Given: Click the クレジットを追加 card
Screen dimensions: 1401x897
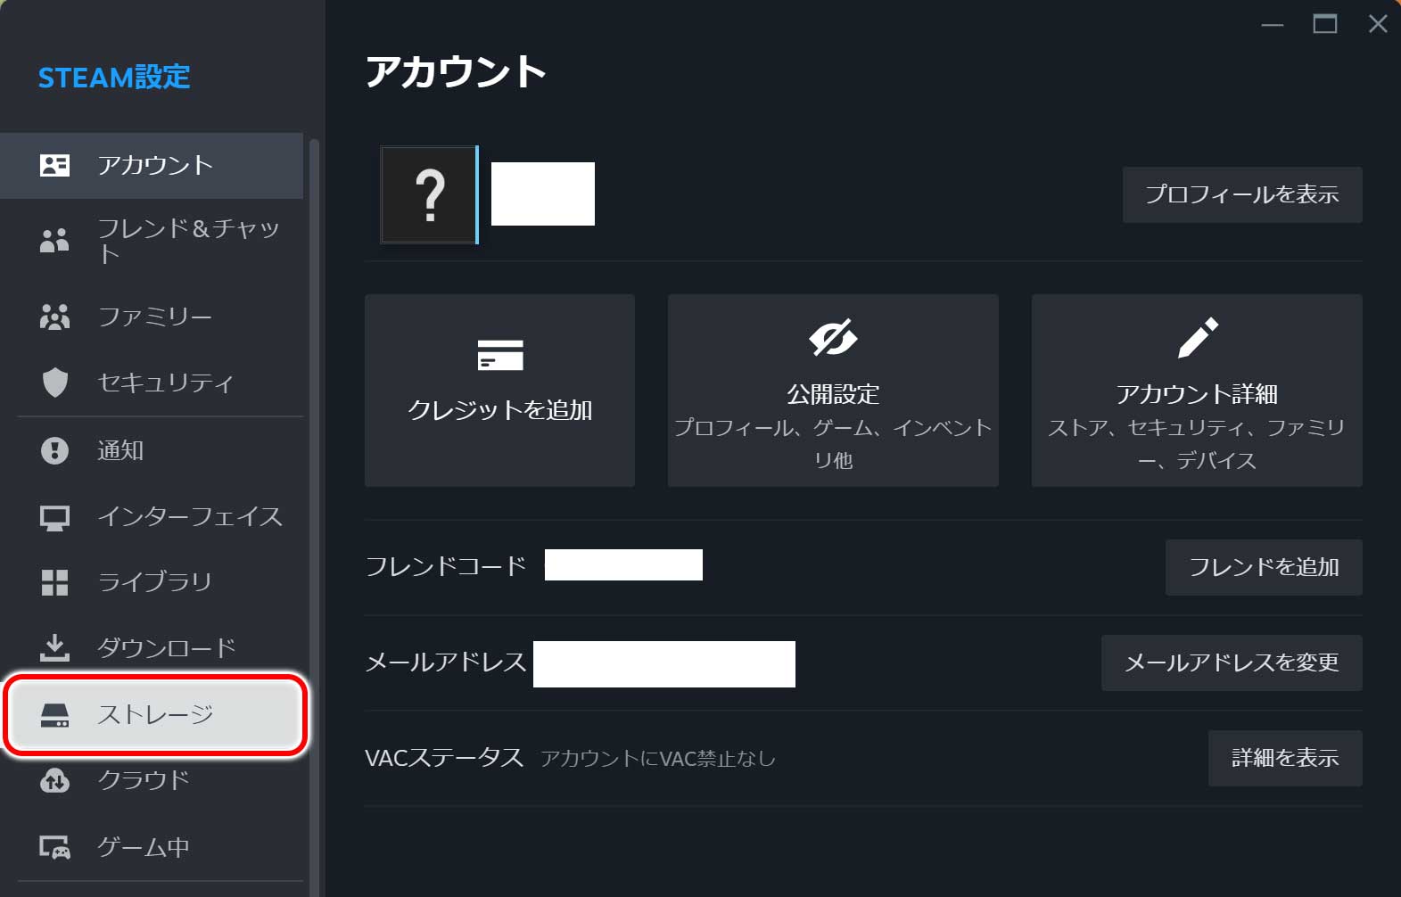Looking at the screenshot, I should click(x=499, y=391).
